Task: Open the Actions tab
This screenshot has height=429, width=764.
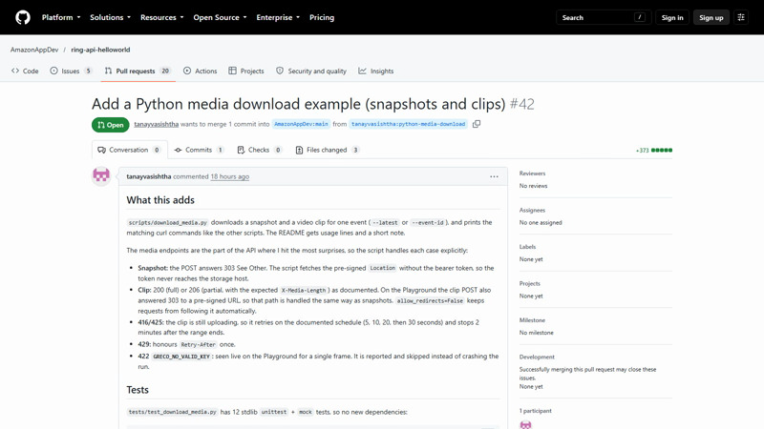Action: click(201, 71)
